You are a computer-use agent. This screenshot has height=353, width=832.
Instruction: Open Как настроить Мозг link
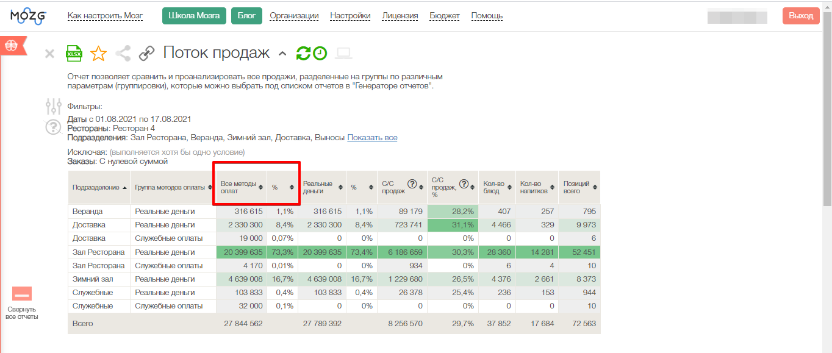[x=105, y=16]
